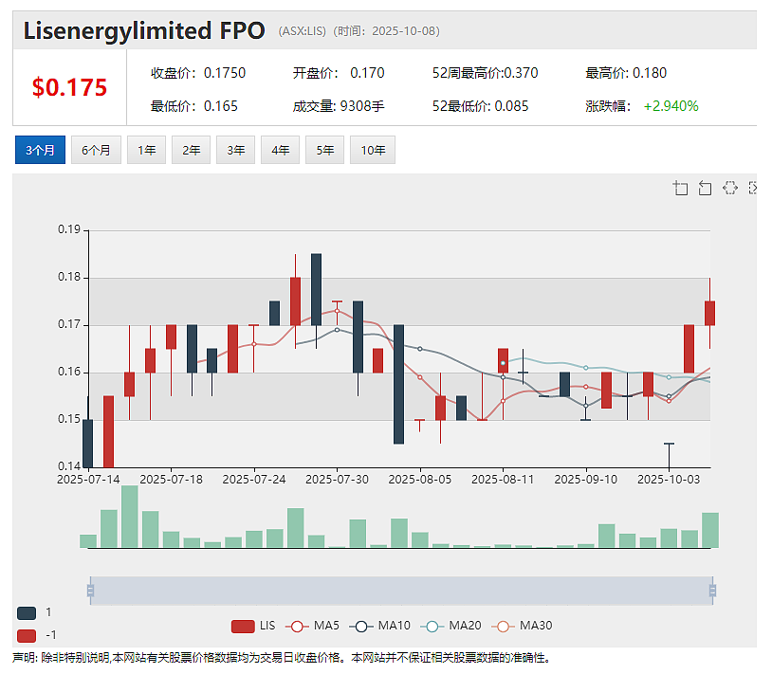
Task: Select the 5年 range tab
Action: (x=324, y=150)
